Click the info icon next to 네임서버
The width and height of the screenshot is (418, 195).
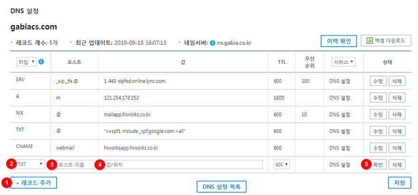click(x=212, y=43)
